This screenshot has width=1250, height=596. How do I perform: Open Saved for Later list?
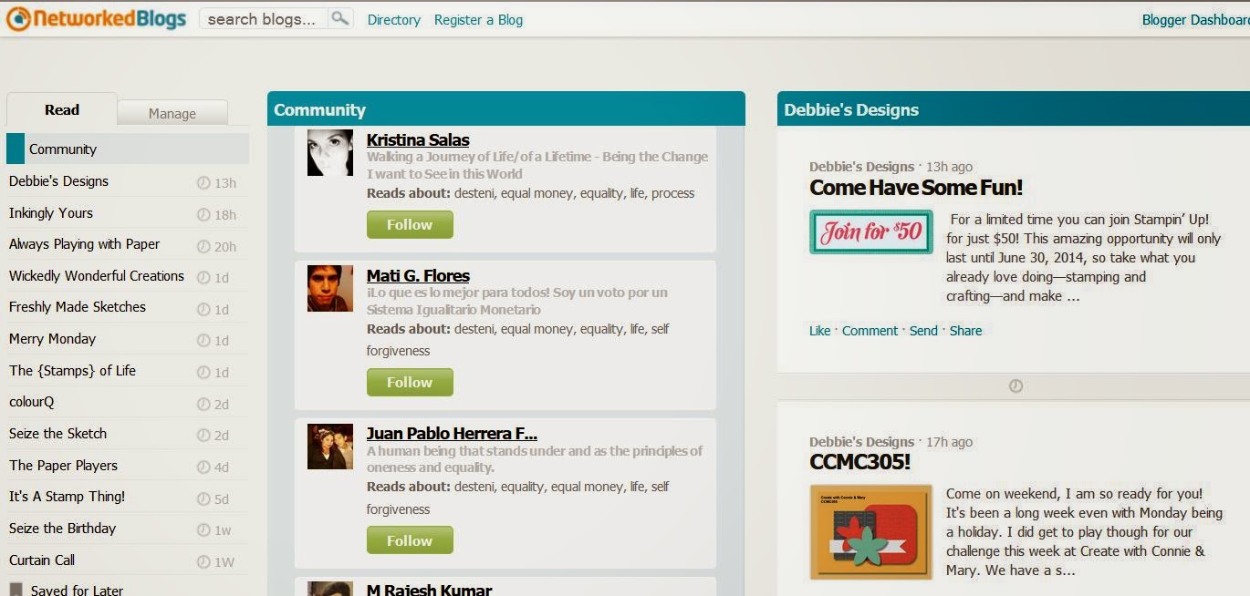(x=77, y=590)
